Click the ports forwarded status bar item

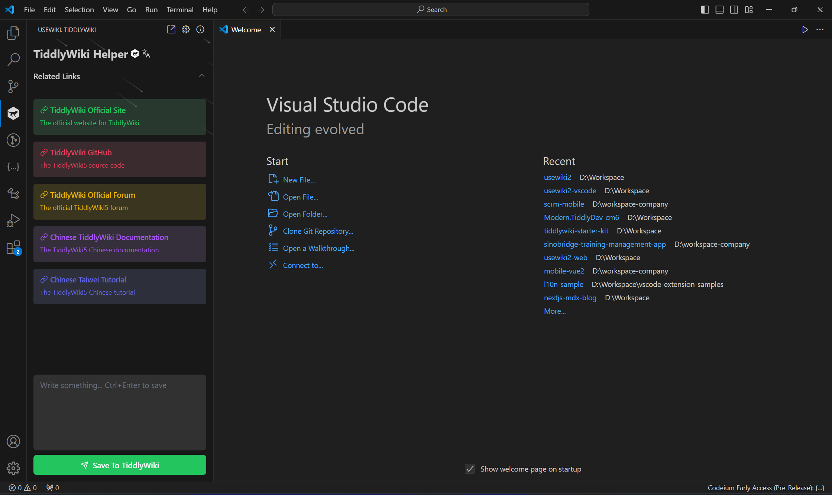[52, 488]
